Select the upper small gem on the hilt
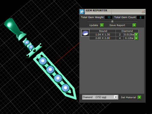This screenshot has height=114, width=152. pyautogui.click(x=27, y=42)
